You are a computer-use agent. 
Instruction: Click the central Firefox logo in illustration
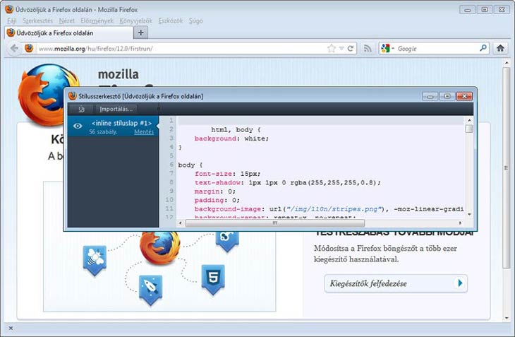tap(160, 247)
